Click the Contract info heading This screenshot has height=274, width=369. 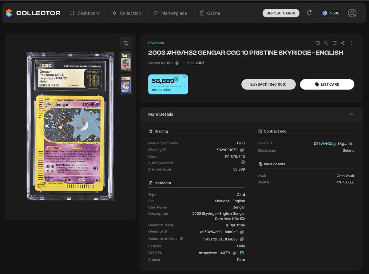pyautogui.click(x=275, y=131)
